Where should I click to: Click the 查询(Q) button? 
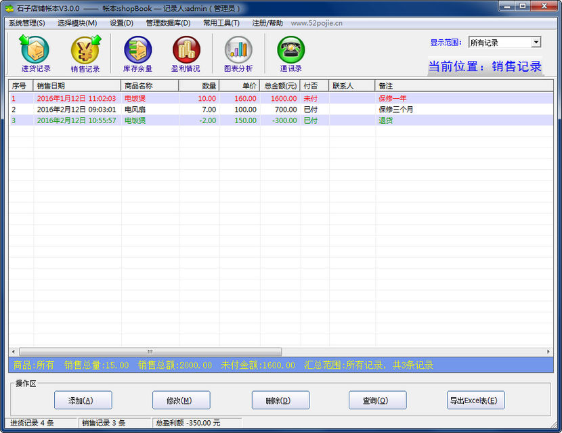[378, 400]
